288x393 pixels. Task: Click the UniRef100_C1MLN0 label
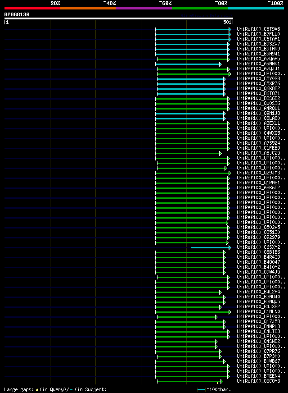[x=258, y=312]
